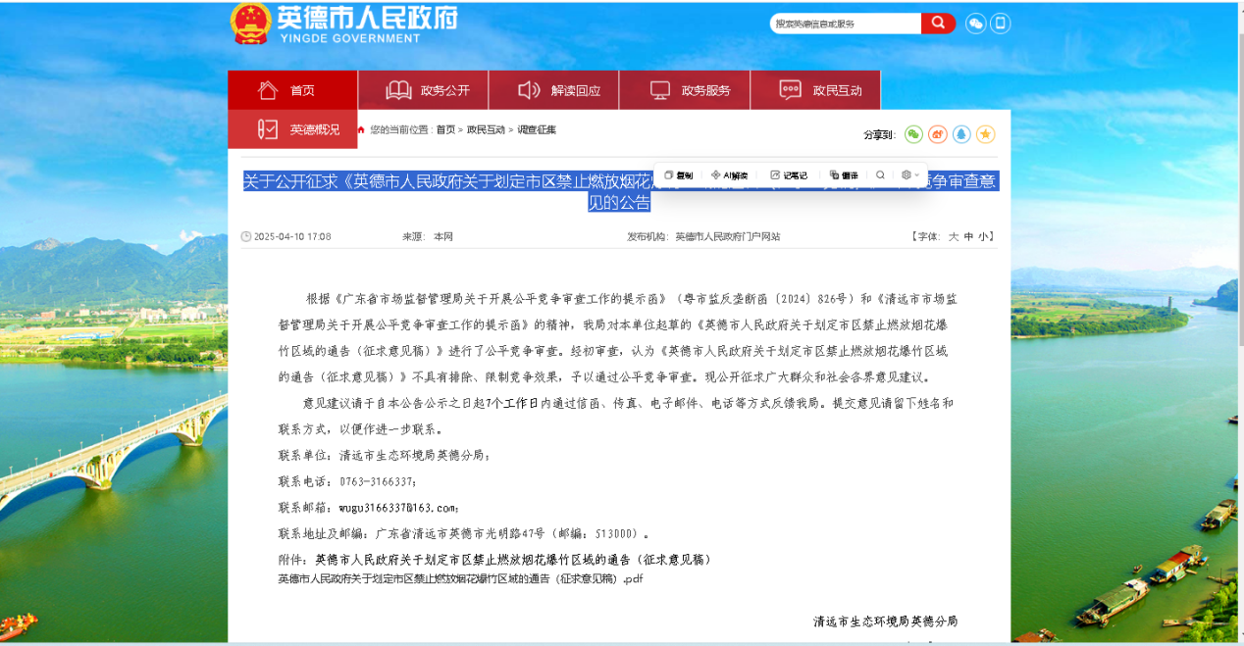This screenshot has height=646, width=1244.
Task: Click 翻译 in the selection popup toolbar
Action: pyautogui.click(x=844, y=174)
